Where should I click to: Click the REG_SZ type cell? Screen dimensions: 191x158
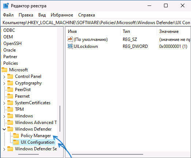[130, 39]
